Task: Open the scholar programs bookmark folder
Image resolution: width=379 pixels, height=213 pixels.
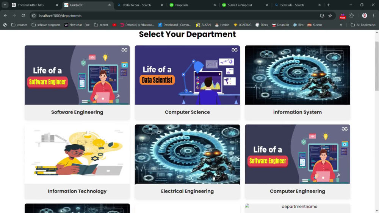Action: click(x=46, y=25)
